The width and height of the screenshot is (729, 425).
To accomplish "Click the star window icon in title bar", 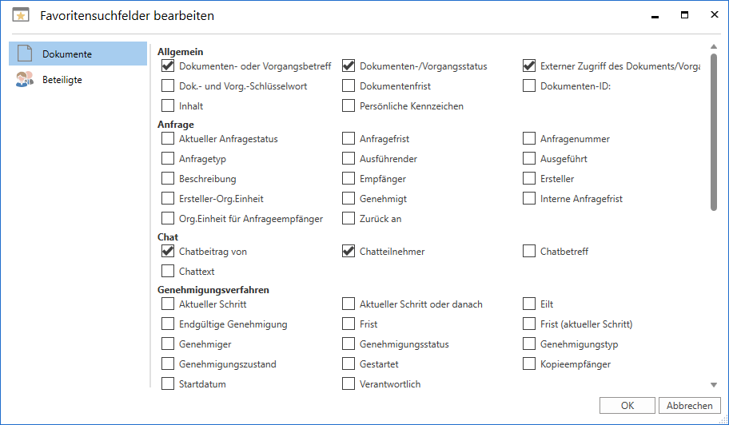I will (22, 15).
